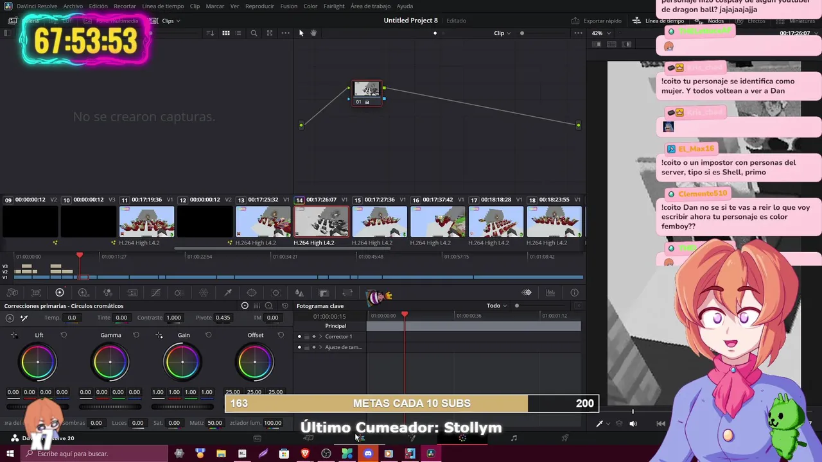Toggle auto balance 'A' button
The height and width of the screenshot is (462, 822).
coord(10,318)
